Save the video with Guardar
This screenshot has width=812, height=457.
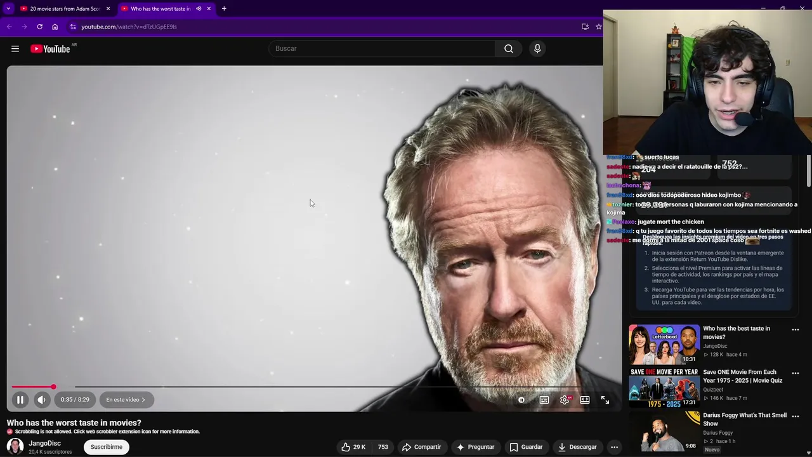(526, 447)
